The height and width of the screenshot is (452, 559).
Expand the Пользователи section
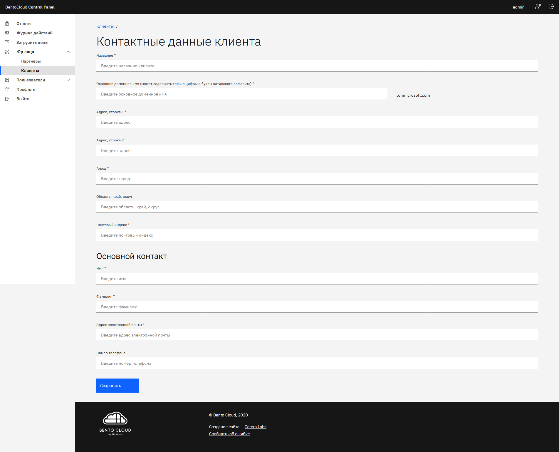coord(68,80)
